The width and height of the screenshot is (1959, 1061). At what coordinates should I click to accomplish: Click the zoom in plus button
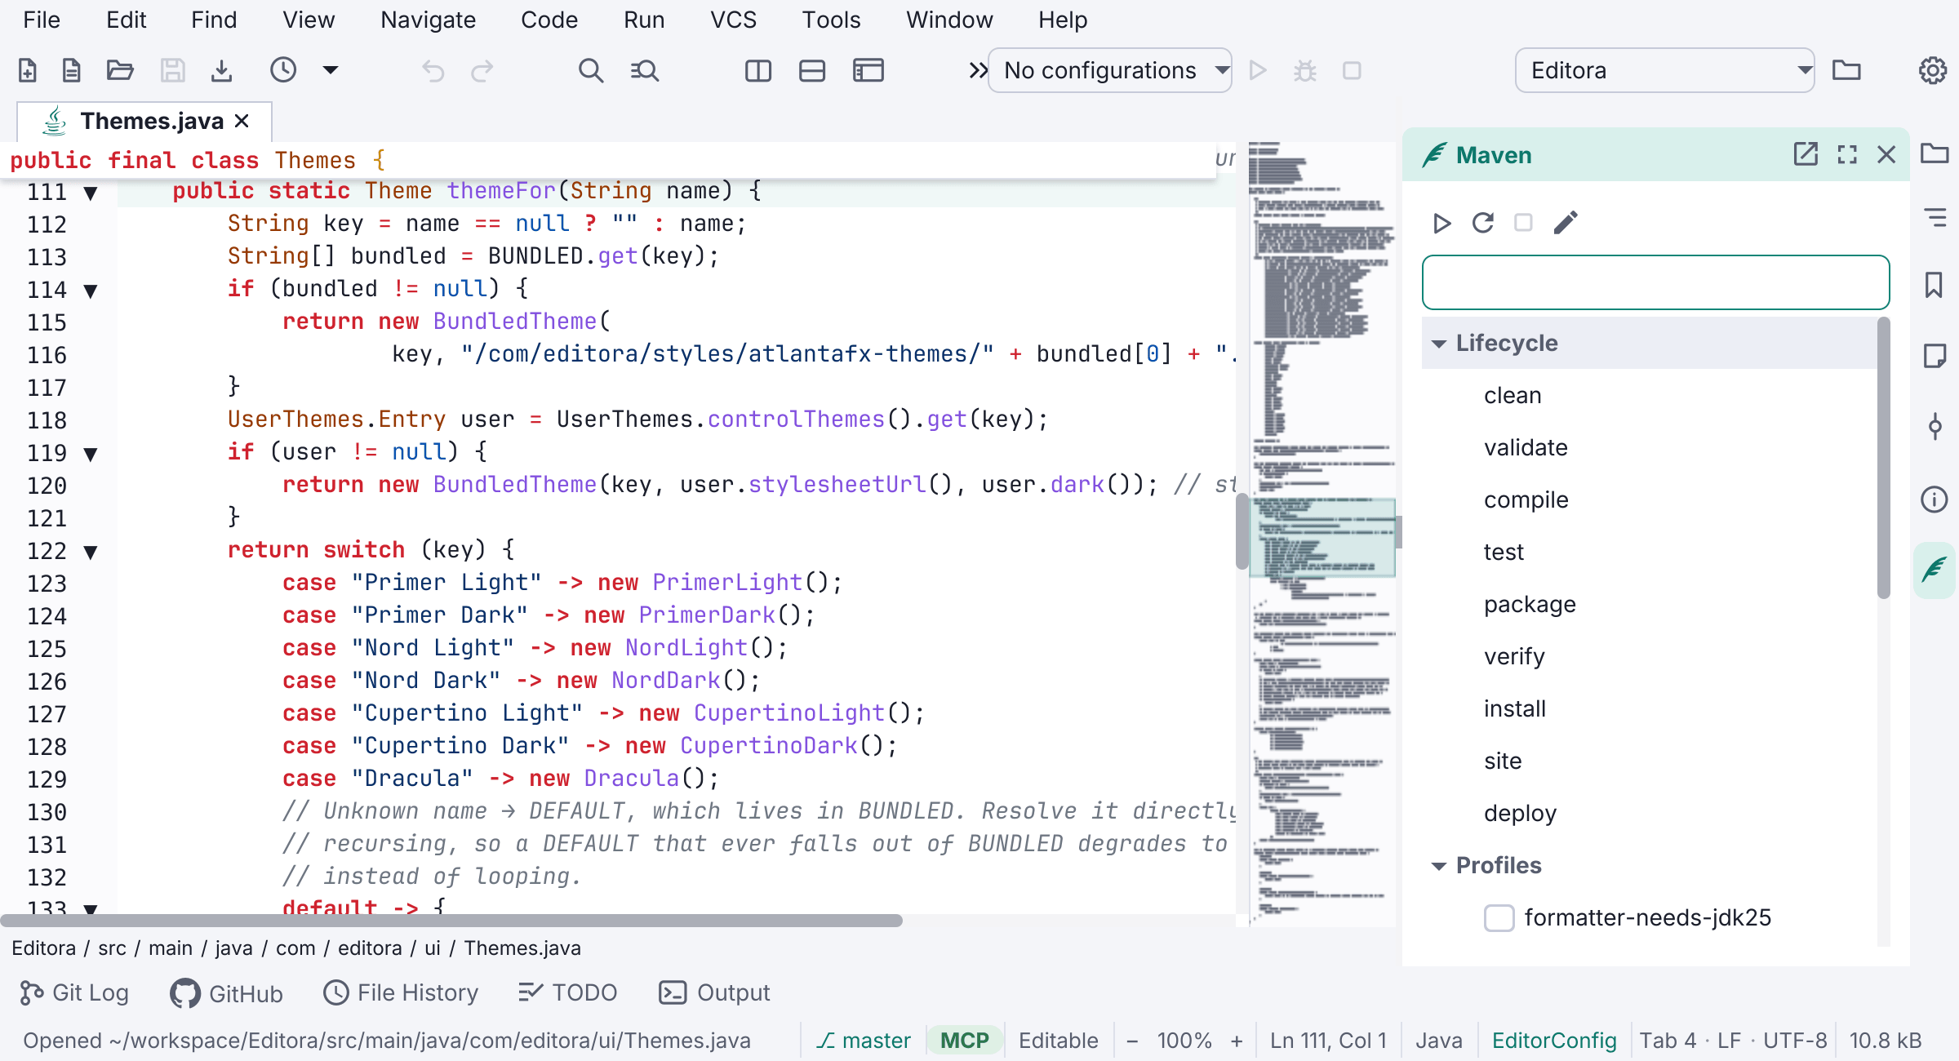click(1237, 1041)
